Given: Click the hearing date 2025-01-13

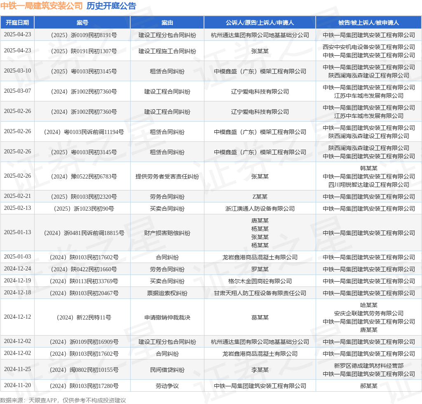Looking at the screenshot, I should click(17, 232).
